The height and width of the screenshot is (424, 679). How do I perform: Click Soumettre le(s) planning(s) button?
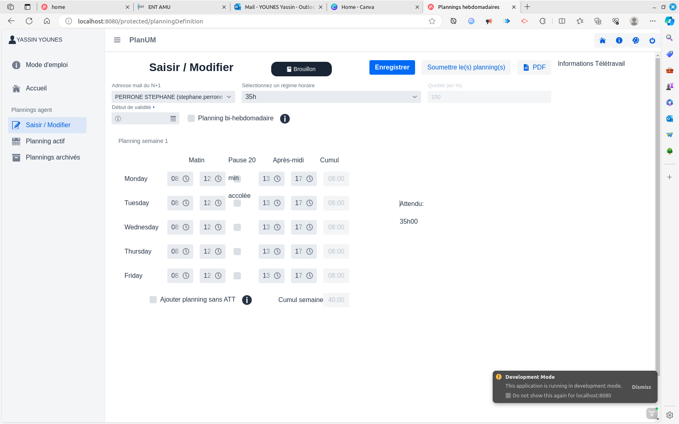[x=466, y=67]
